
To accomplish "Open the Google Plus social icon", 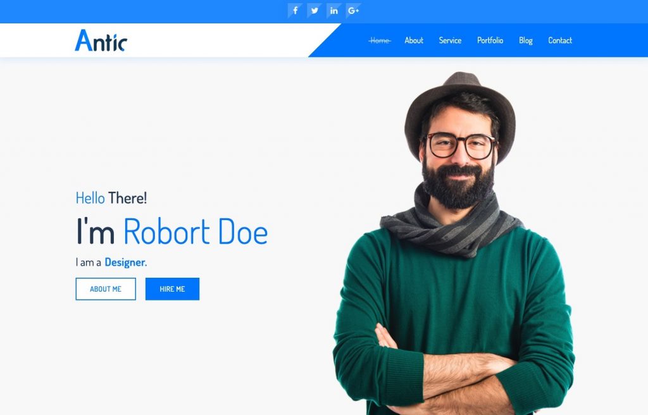I will pyautogui.click(x=353, y=11).
